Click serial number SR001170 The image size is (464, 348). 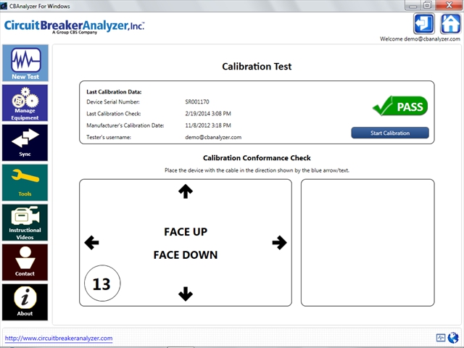(197, 101)
